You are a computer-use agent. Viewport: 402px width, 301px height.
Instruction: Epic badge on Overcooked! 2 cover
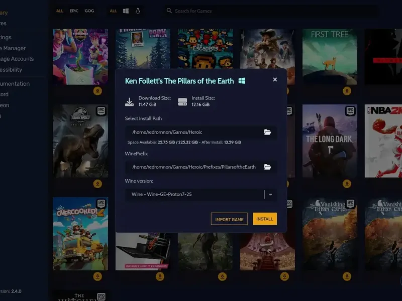click(102, 204)
